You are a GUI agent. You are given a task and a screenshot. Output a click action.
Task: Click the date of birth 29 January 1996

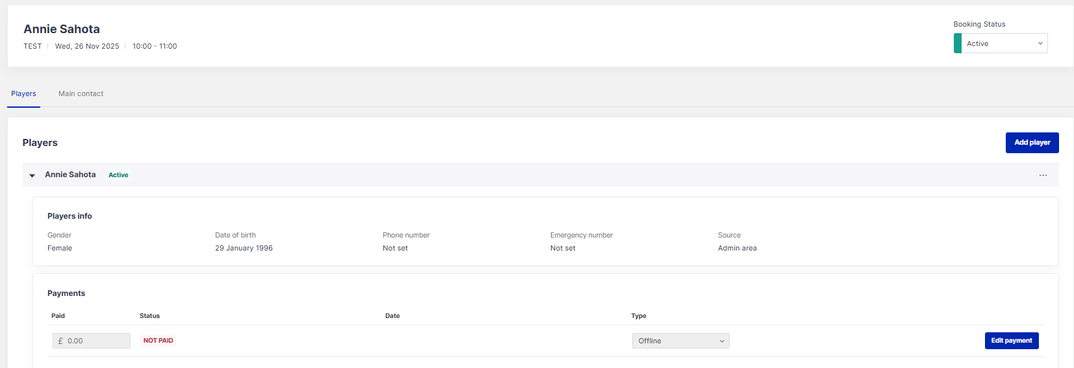point(244,248)
